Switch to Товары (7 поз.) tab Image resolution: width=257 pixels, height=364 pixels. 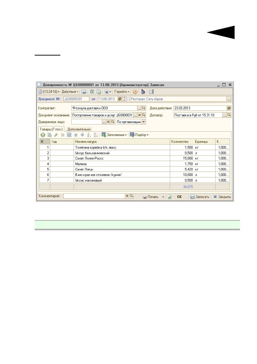coord(51,129)
